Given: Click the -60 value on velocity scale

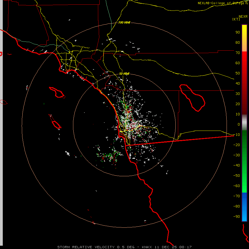Looking at the screenshot, I should [237, 186].
